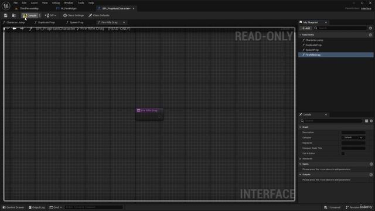375x211 pixels.
Task: Open Class Defaults
Action: tap(99, 16)
